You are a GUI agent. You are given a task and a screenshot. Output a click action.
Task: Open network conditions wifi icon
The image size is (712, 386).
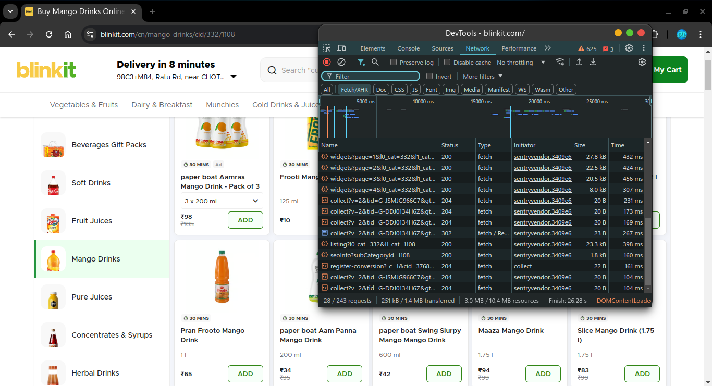point(560,62)
